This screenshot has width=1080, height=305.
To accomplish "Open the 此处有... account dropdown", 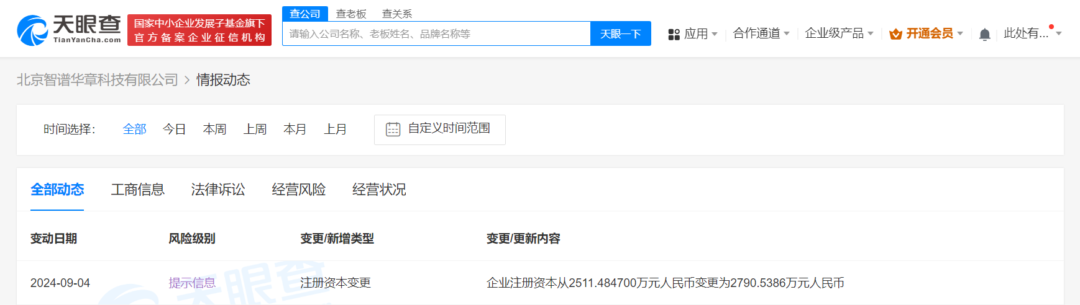I will coord(1033,33).
